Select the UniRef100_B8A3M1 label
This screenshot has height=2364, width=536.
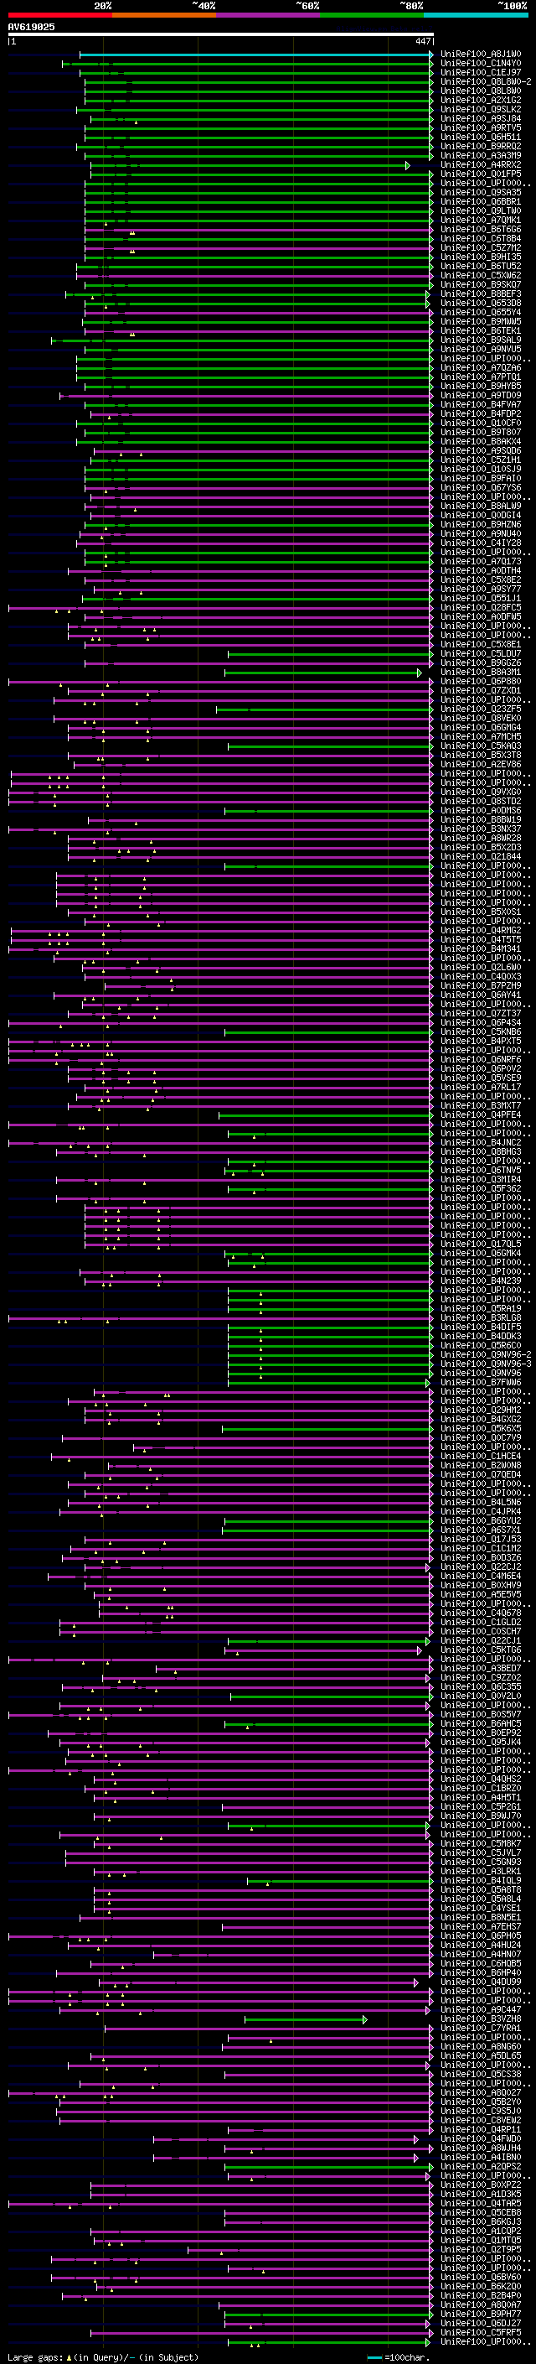point(480,673)
